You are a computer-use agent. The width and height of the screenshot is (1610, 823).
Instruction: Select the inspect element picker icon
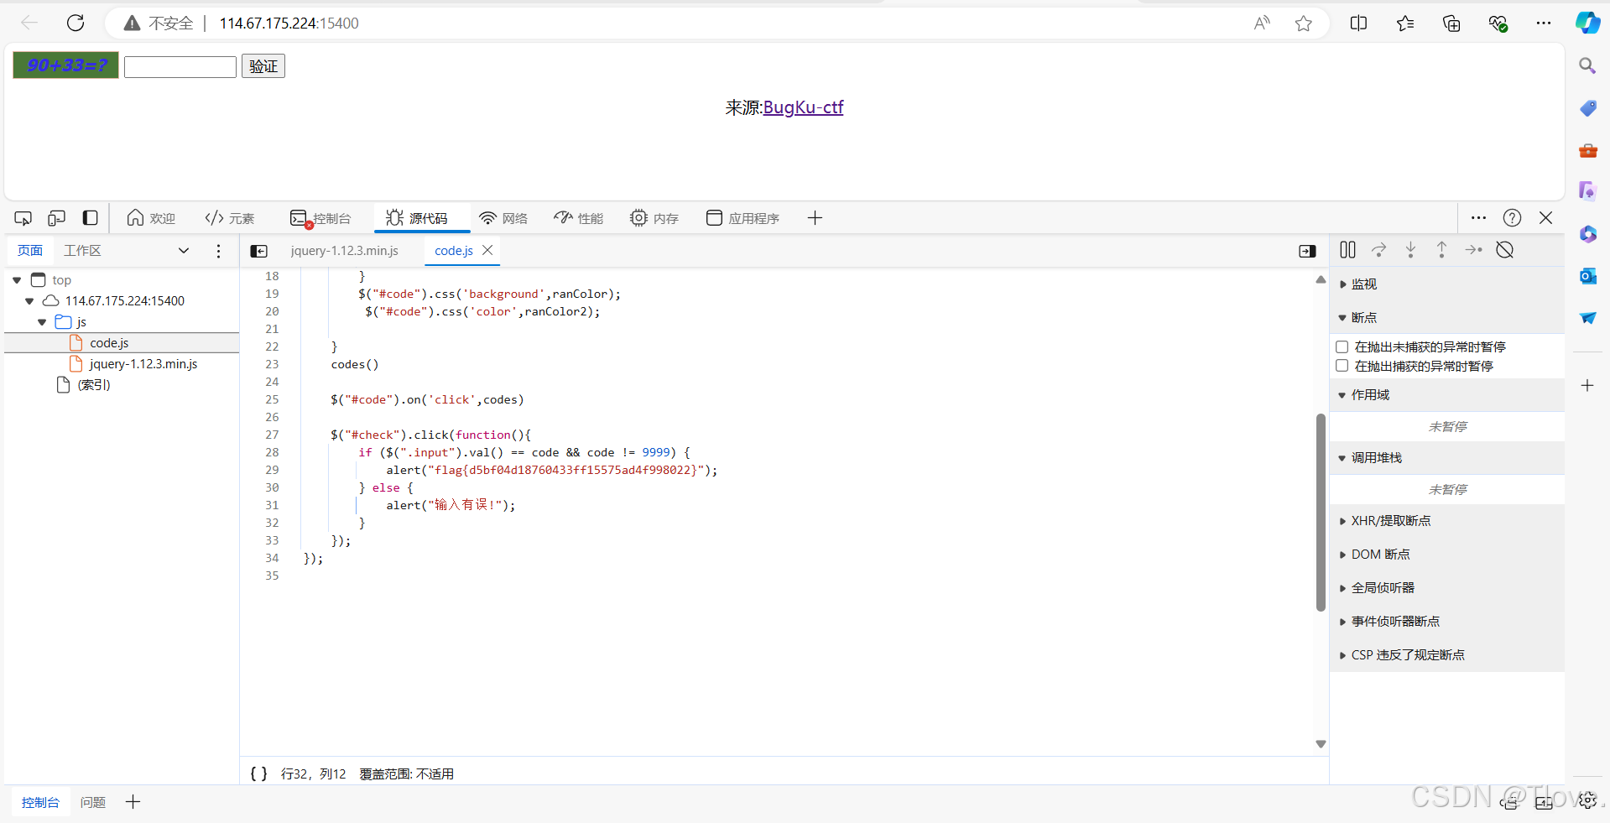23,218
